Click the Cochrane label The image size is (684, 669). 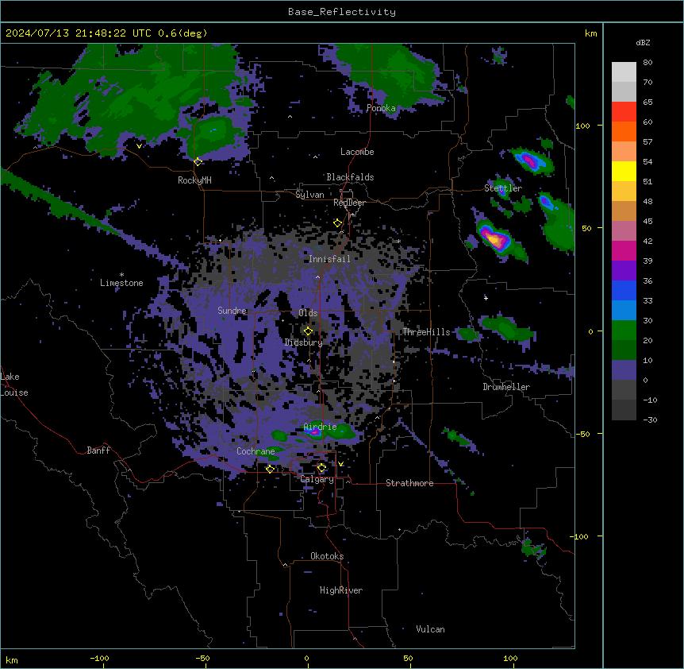pos(256,451)
